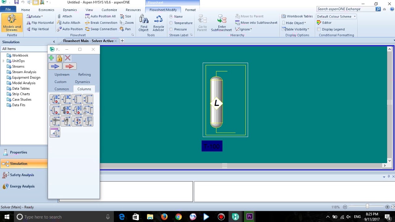
Task: Open the Energy Analysis environment
Action: (22, 186)
